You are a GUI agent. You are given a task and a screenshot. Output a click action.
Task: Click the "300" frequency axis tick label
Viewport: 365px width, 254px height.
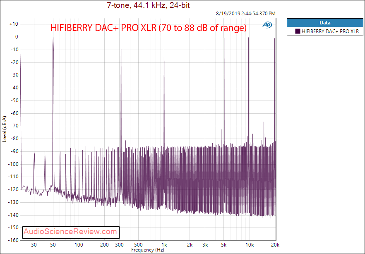pyautogui.click(x=120, y=245)
